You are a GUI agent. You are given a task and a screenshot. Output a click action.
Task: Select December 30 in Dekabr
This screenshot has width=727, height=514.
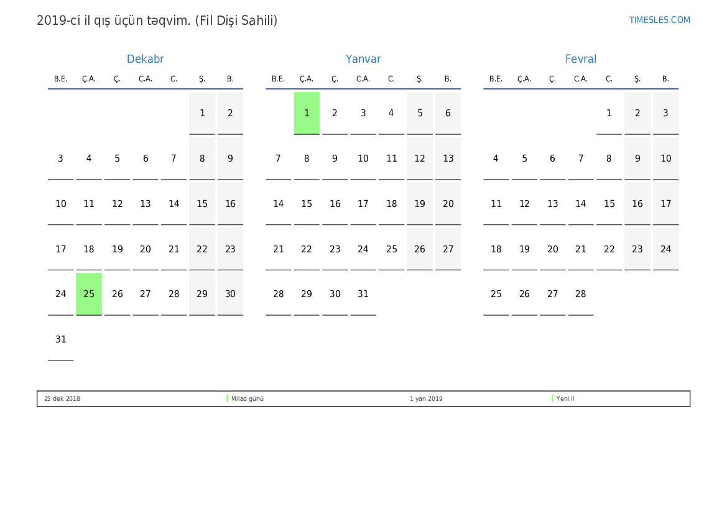tap(231, 294)
